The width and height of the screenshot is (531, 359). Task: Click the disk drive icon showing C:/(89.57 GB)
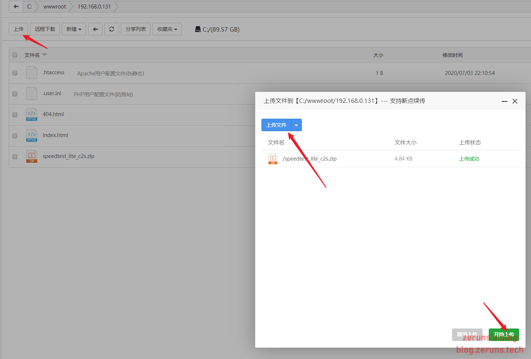point(198,29)
